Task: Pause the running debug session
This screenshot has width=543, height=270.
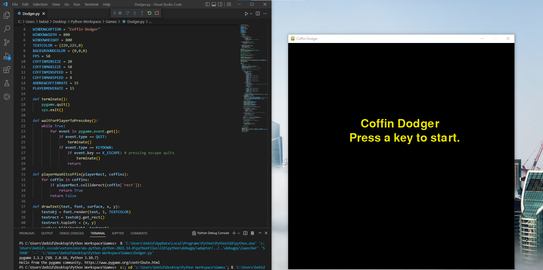Action: [x=120, y=13]
